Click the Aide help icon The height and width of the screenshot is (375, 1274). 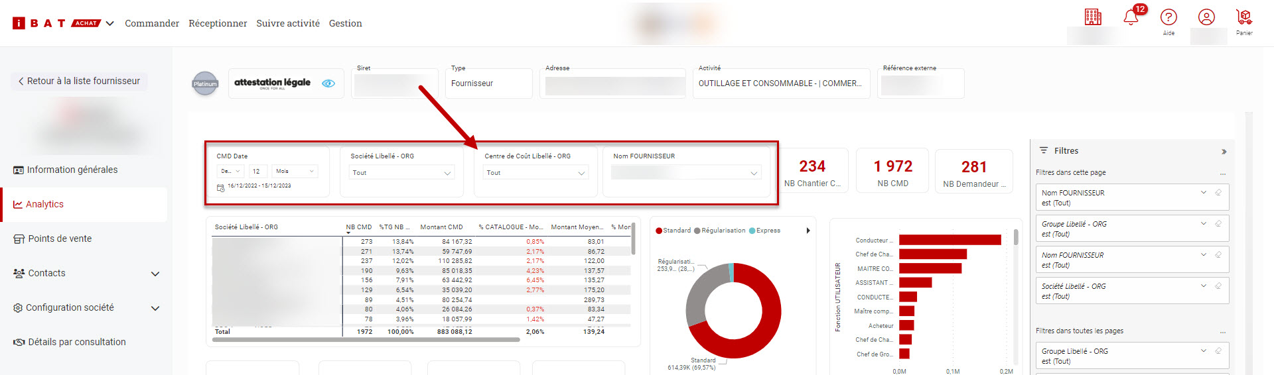(x=1168, y=17)
